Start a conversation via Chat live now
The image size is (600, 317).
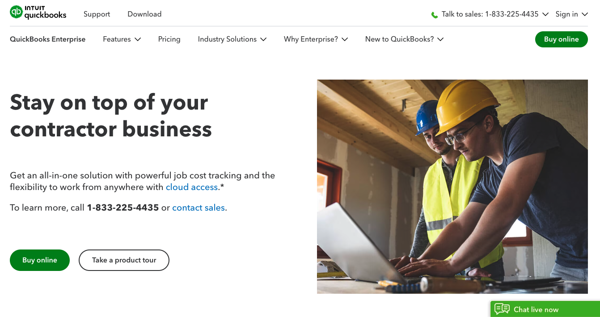537,309
